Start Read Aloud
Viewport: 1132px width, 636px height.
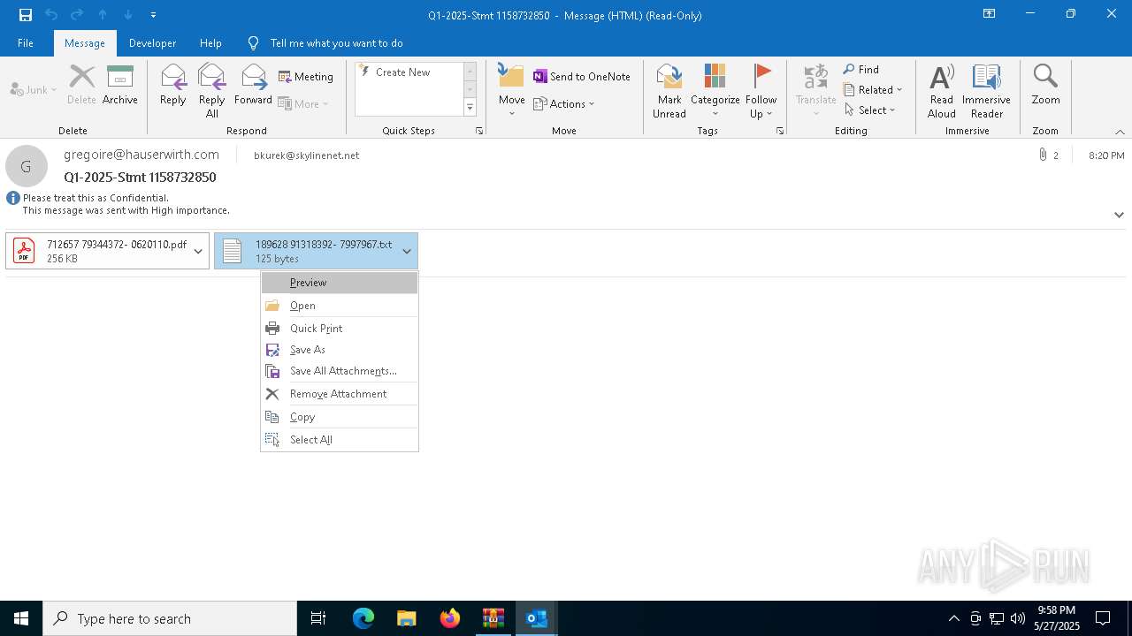click(x=942, y=91)
